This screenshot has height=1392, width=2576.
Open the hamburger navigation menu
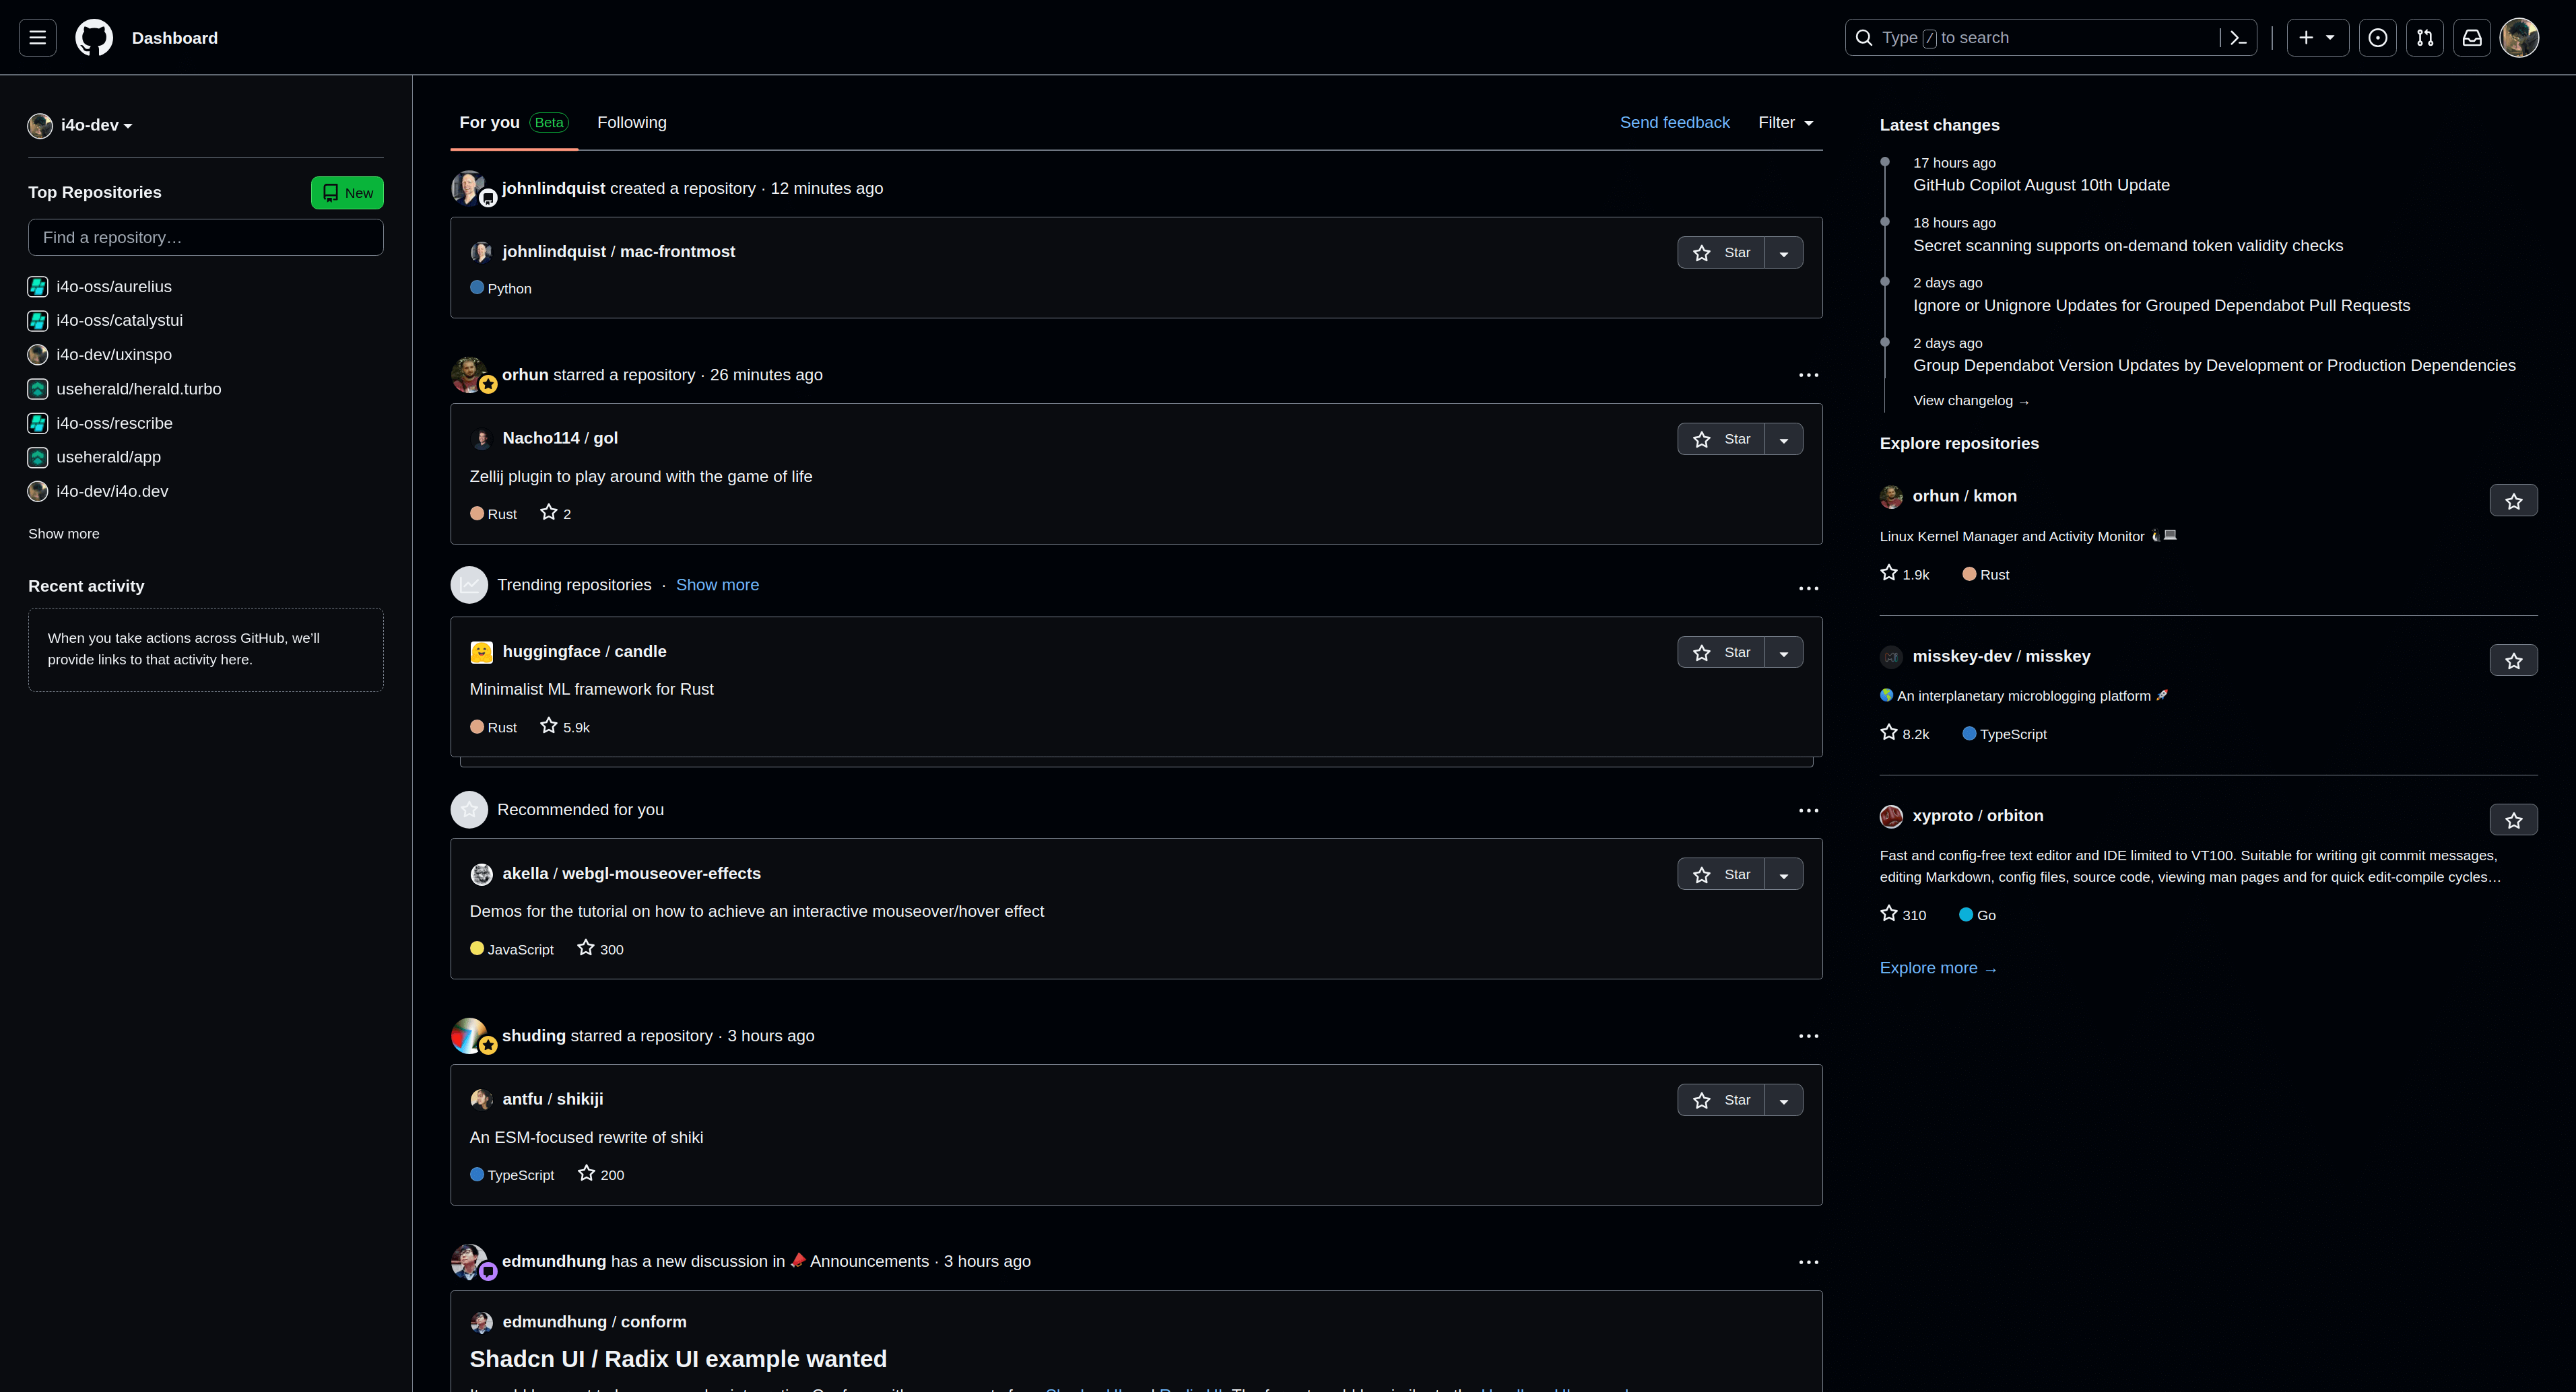point(38,38)
